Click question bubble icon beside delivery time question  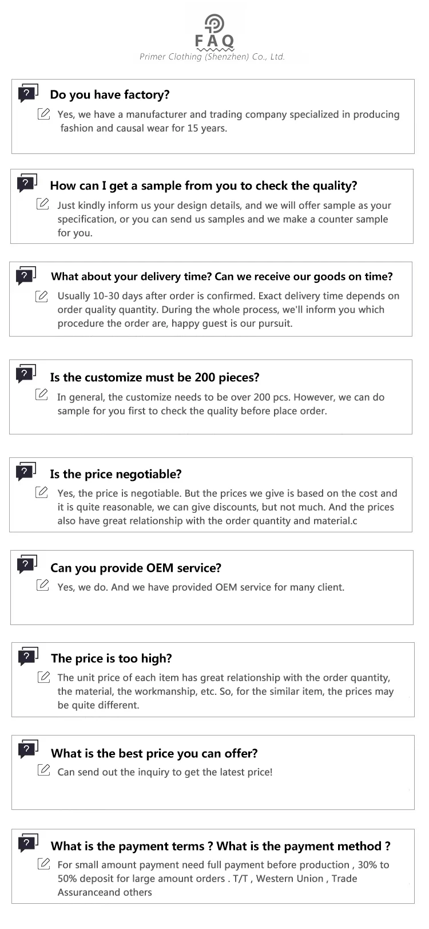coord(26,276)
